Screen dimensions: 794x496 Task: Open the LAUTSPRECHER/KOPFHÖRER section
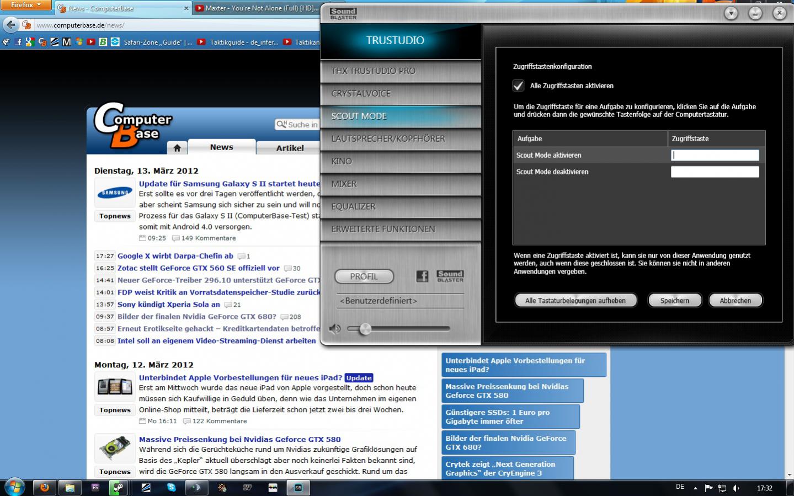click(401, 139)
